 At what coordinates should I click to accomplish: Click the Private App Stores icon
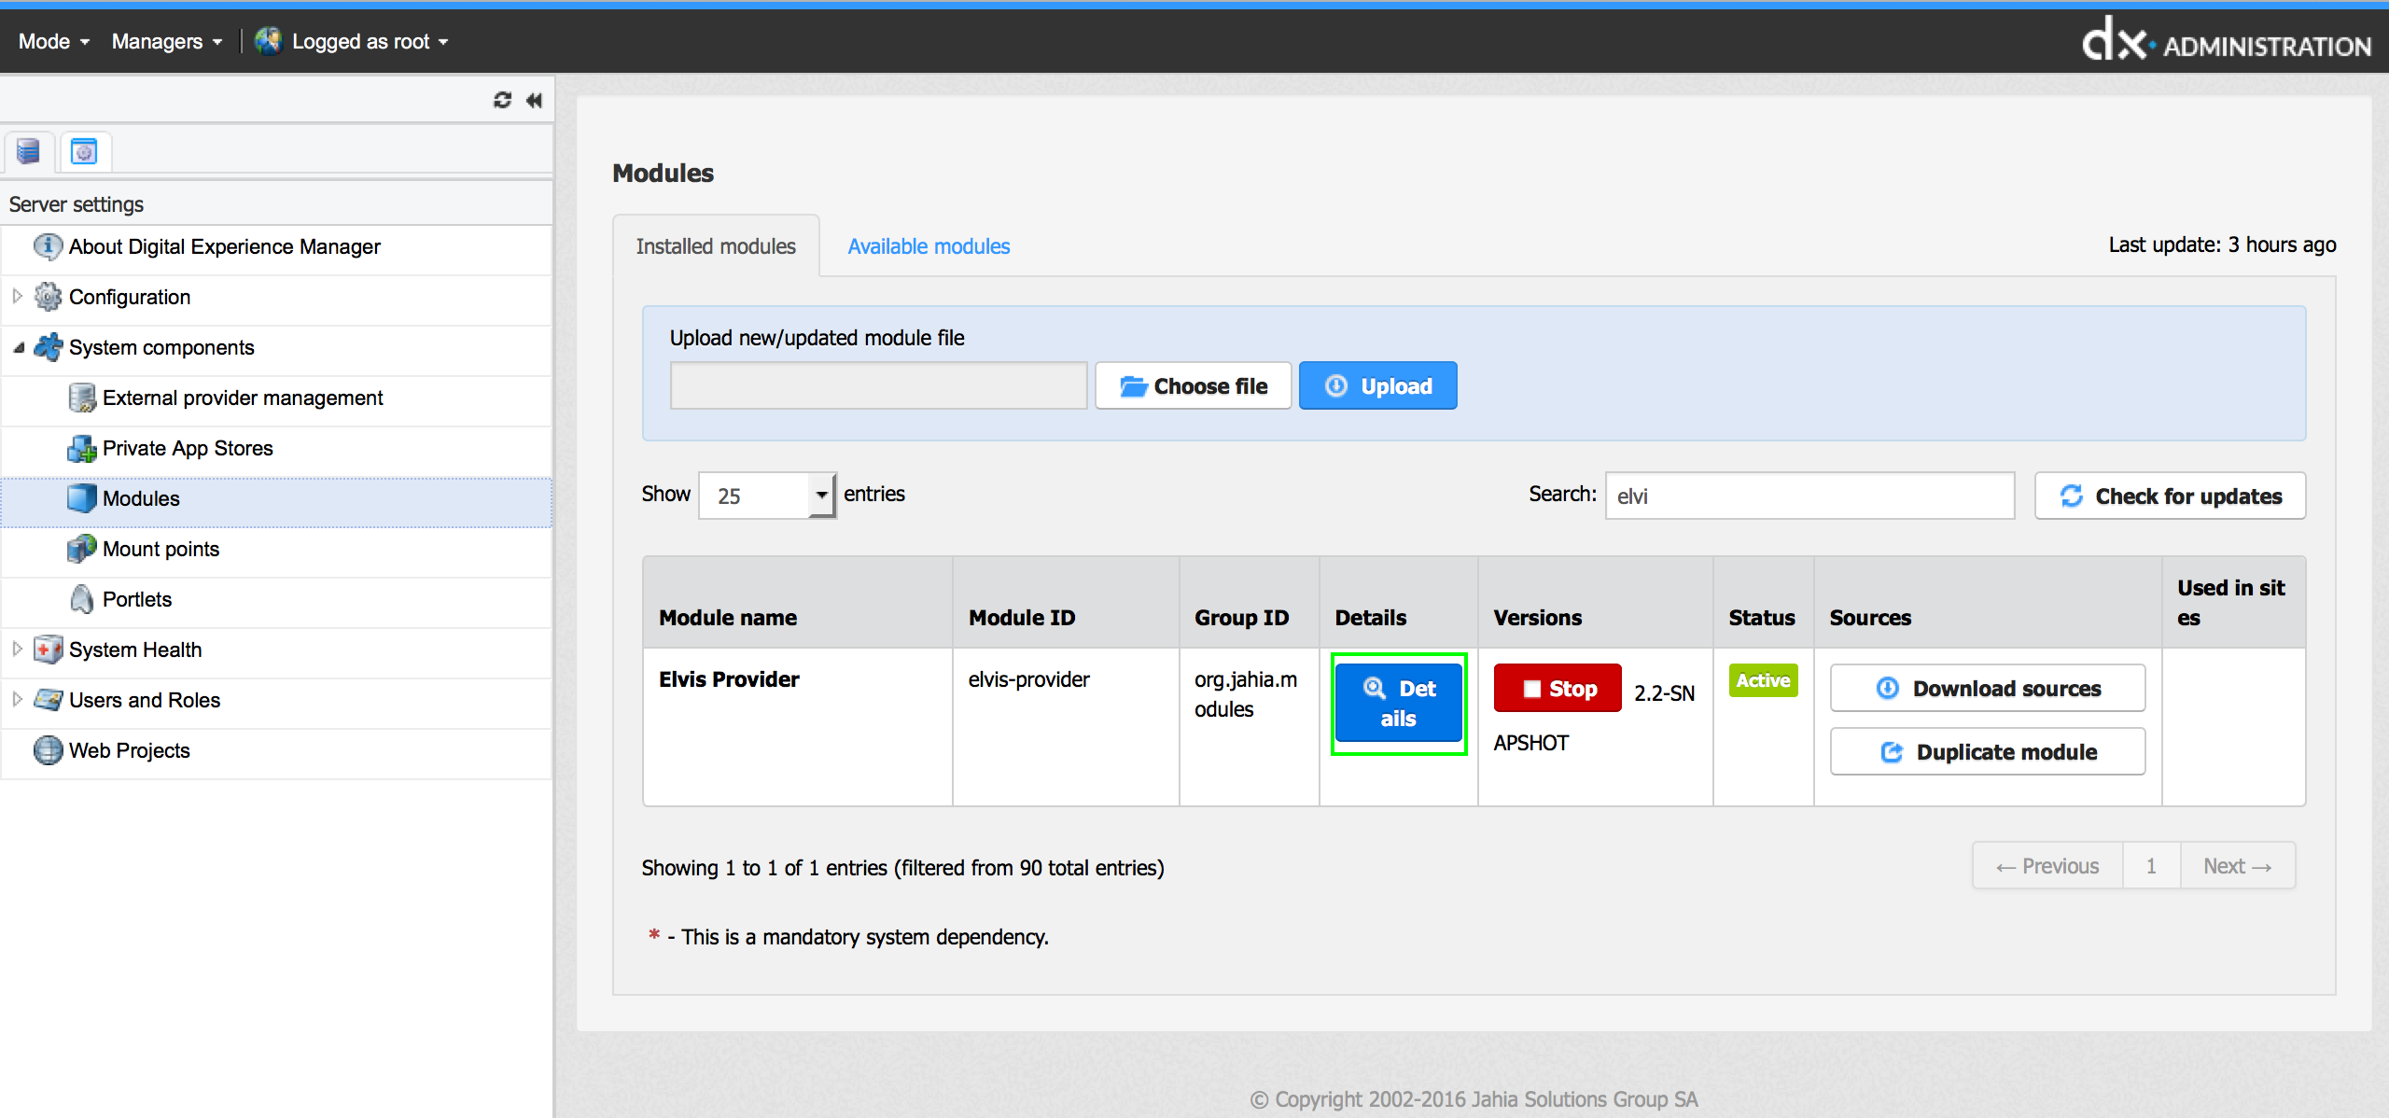82,448
